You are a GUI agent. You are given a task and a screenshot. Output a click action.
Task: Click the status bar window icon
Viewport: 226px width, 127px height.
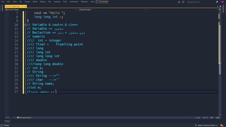click(2, 126)
